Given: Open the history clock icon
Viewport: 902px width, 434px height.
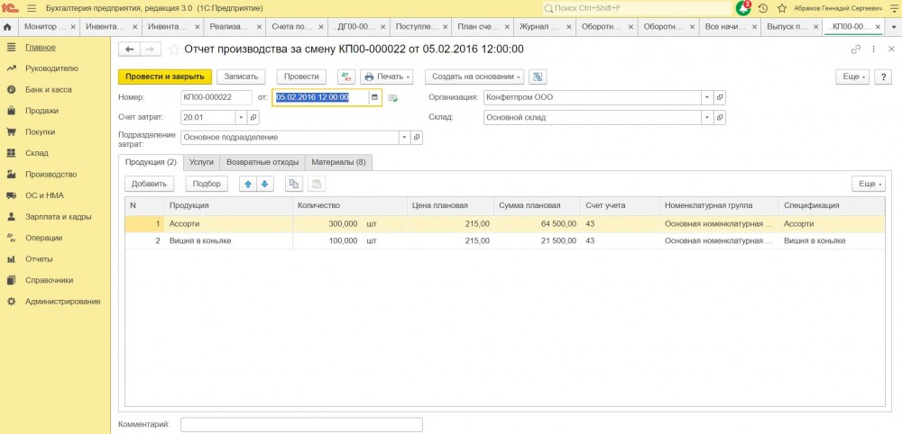Looking at the screenshot, I should click(763, 8).
